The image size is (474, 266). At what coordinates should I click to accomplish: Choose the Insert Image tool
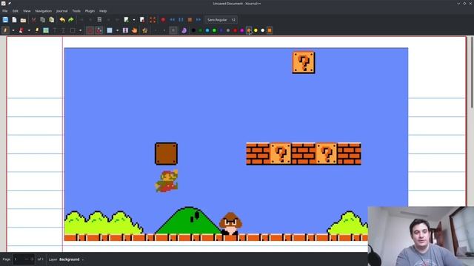tap(46, 30)
